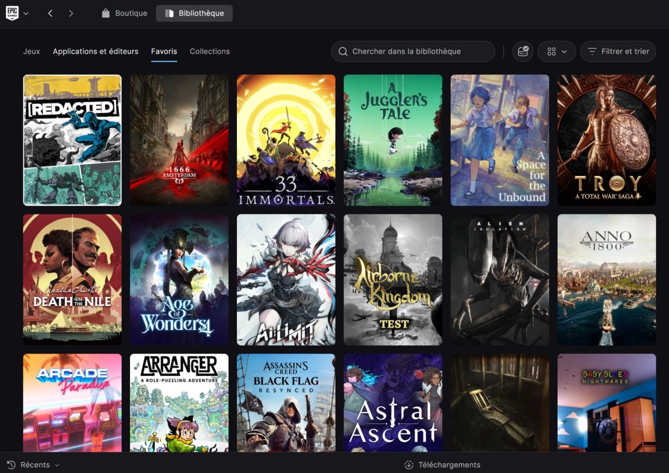This screenshot has width=669, height=473.
Task: Select the Favoris tab
Action: point(164,51)
